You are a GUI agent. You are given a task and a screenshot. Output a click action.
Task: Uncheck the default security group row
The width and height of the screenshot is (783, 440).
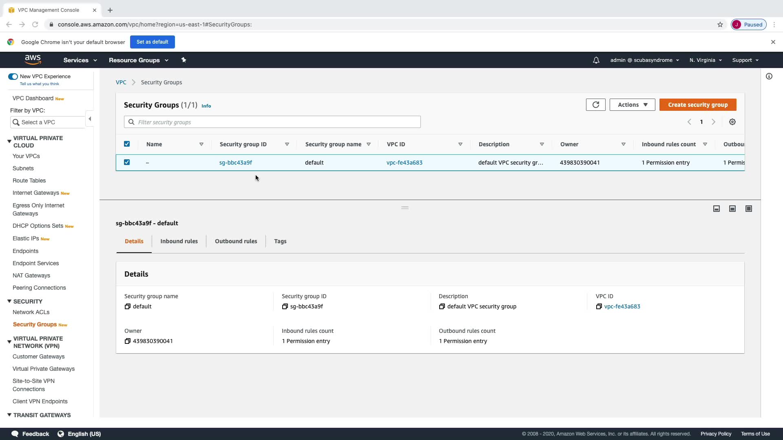coord(127,162)
